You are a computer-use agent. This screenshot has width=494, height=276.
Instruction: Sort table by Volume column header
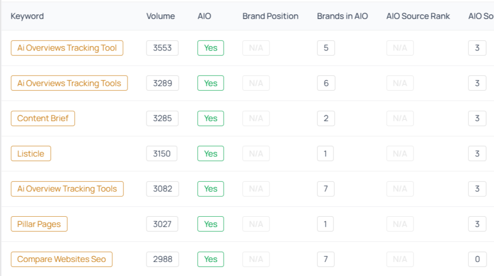tap(161, 16)
